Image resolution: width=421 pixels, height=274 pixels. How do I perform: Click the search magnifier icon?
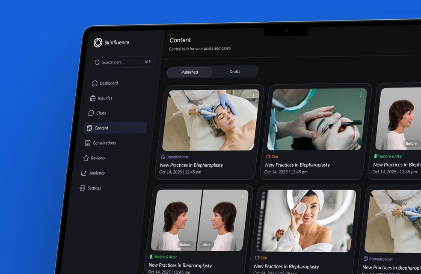(97, 63)
